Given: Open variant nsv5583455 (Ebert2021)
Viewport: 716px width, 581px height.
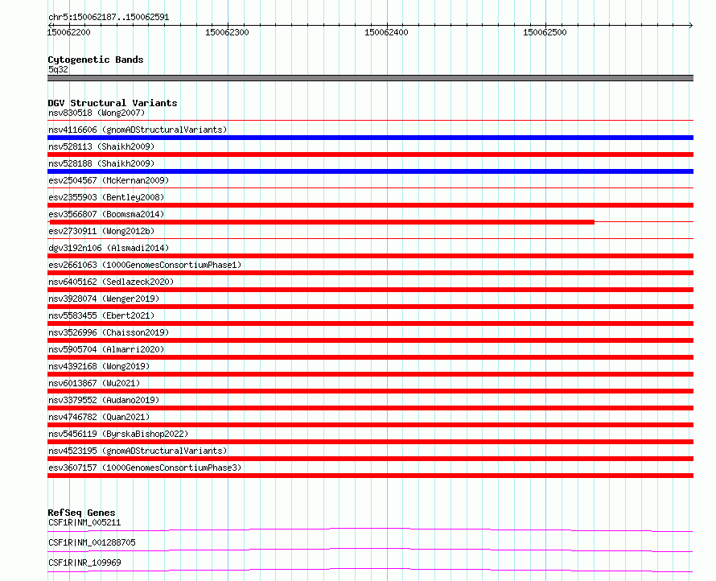Looking at the screenshot, I should coord(101,315).
